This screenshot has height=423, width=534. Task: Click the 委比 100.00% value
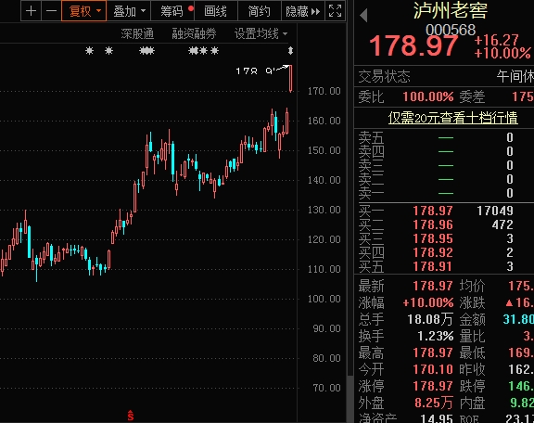point(428,96)
